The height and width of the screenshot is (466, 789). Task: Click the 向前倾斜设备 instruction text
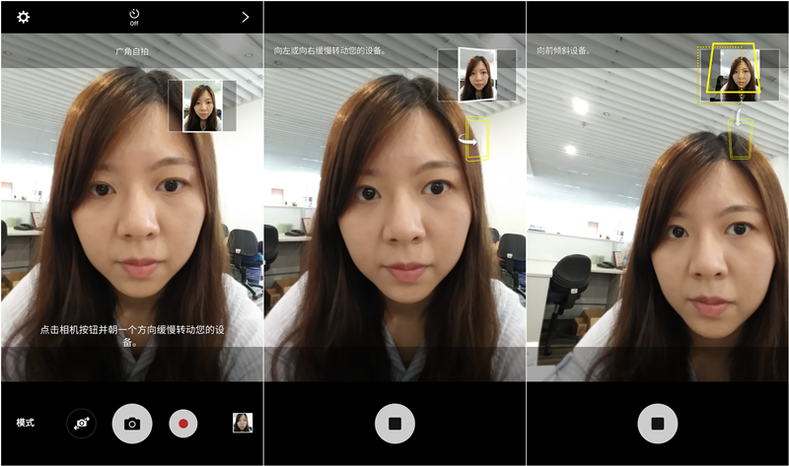click(563, 51)
